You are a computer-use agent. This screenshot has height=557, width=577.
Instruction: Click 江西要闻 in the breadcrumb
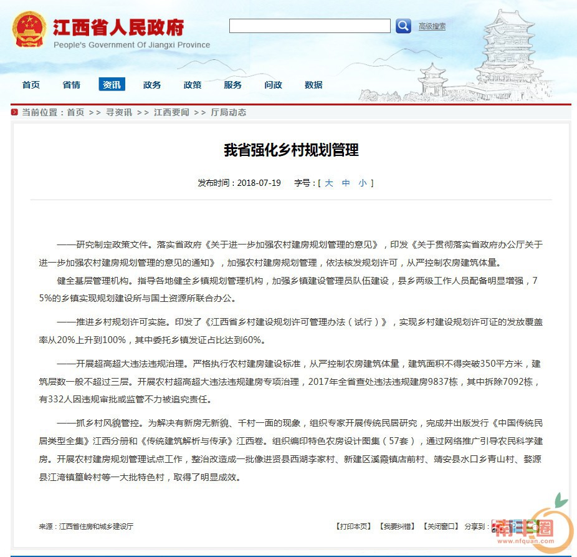pyautogui.click(x=171, y=113)
